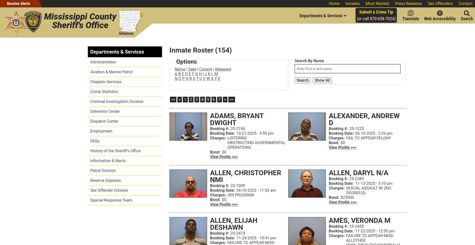The image size is (475, 245).
Task: Open Chaplain Services in sidebar
Action: [x=125, y=82]
